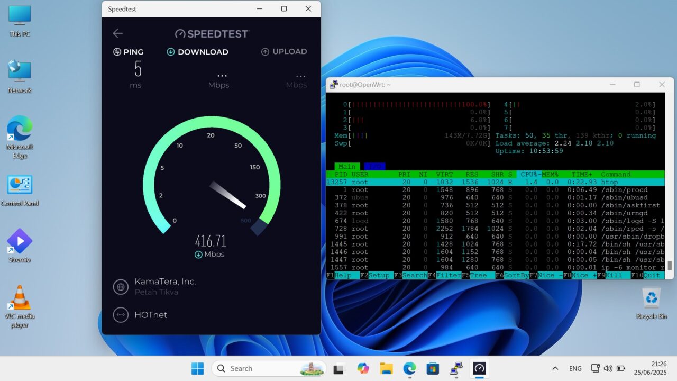Click the speedometer gauge dial
The image size is (677, 381).
(x=211, y=183)
